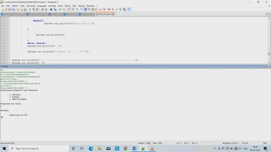Open the Search menu
The image size is (271, 152).
(x=15, y=6)
